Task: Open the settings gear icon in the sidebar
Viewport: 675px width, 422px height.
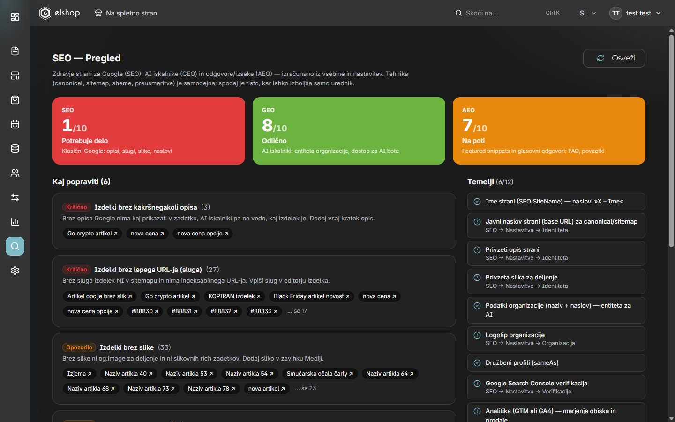Action: (15, 271)
